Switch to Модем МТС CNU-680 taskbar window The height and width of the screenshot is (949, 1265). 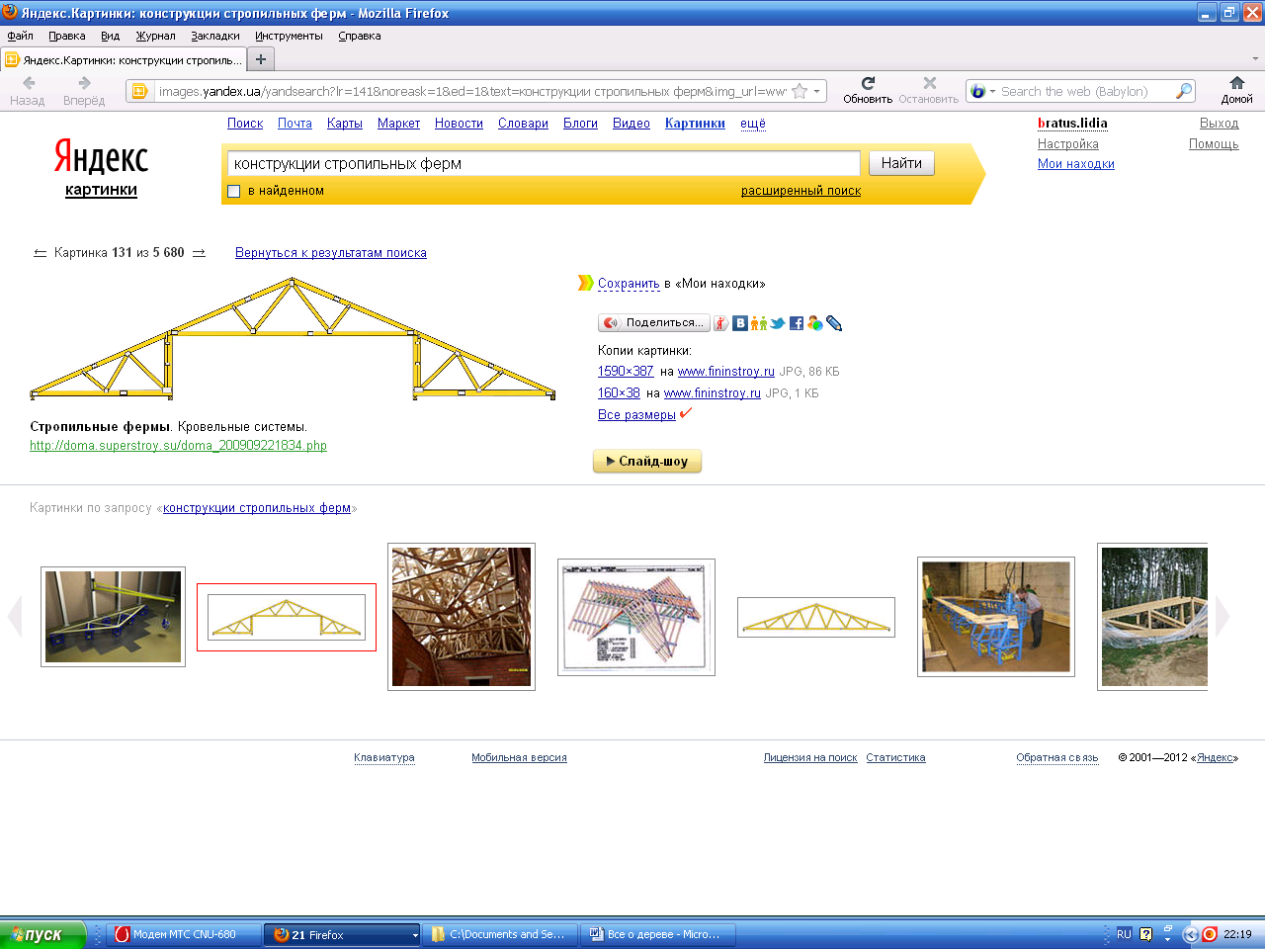pos(184,934)
